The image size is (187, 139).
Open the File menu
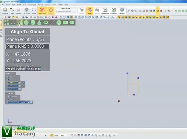click(x=3, y=5)
